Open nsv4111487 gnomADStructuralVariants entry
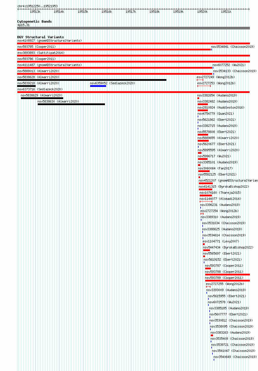The width and height of the screenshot is (258, 371). pos(50,65)
